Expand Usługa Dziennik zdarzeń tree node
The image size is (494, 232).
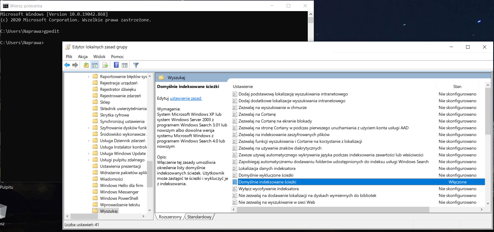tap(89, 141)
